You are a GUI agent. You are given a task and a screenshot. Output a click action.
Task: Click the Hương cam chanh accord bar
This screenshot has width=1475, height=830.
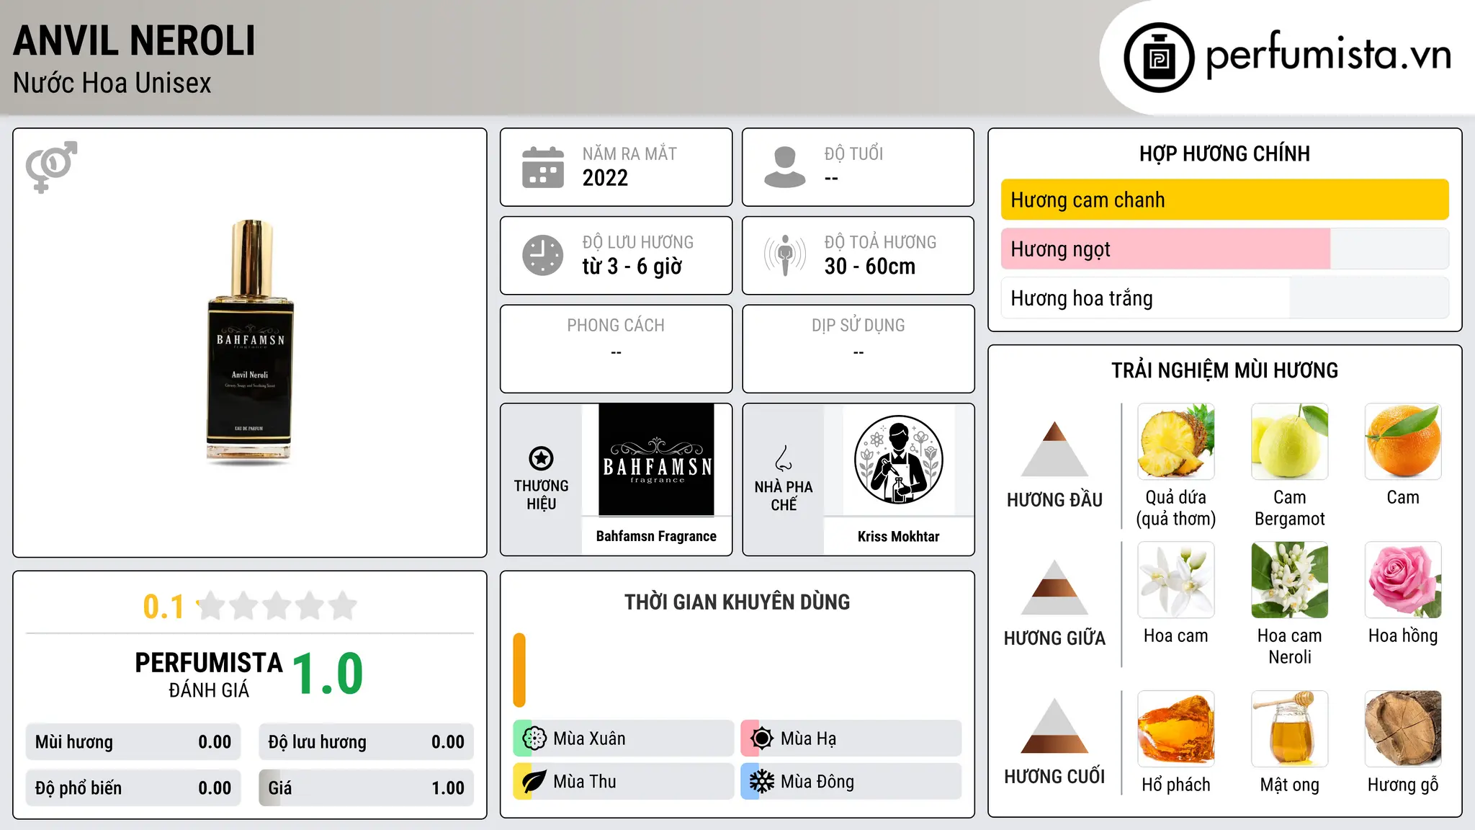(1225, 200)
